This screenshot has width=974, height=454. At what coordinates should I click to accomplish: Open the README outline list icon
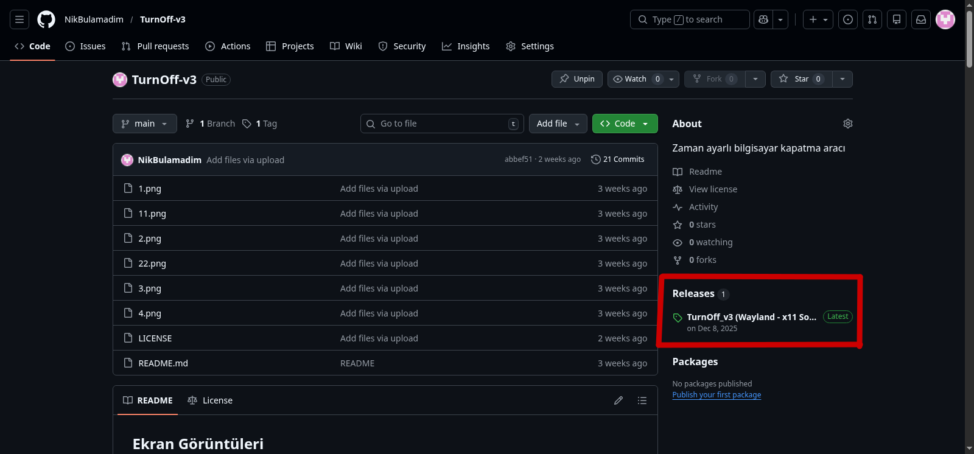pos(642,400)
